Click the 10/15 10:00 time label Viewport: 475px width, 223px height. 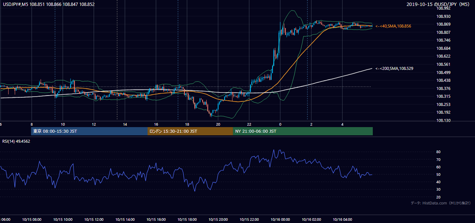63,219
